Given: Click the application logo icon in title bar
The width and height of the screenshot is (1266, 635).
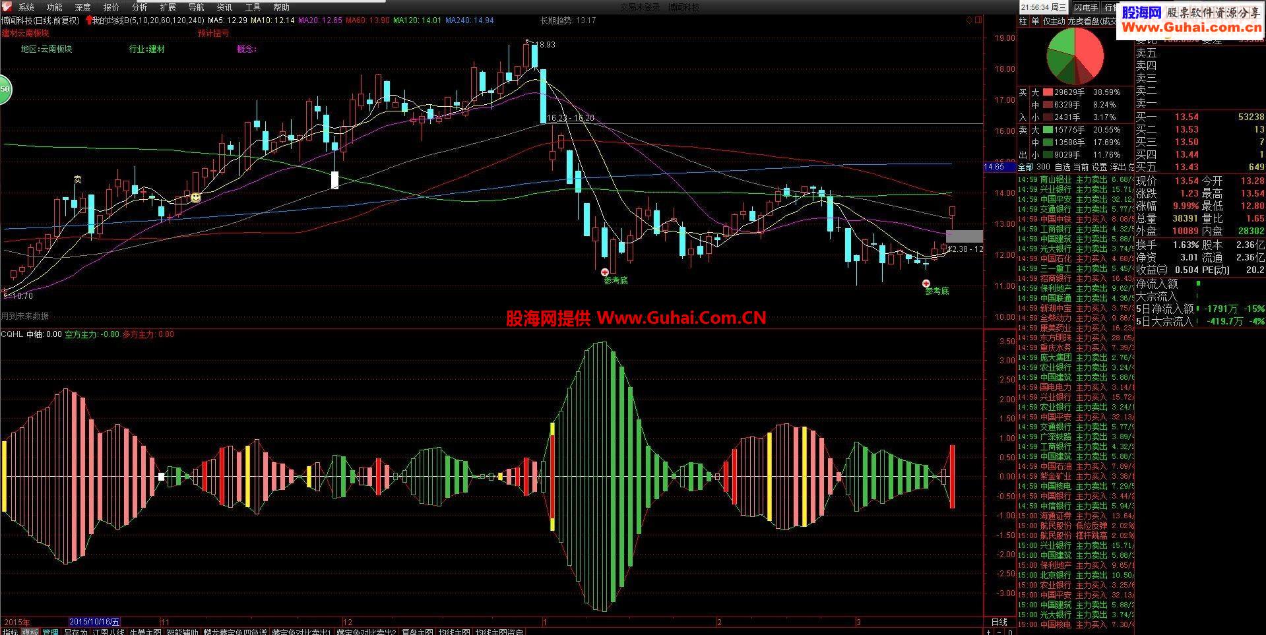Looking at the screenshot, I should click(7, 7).
